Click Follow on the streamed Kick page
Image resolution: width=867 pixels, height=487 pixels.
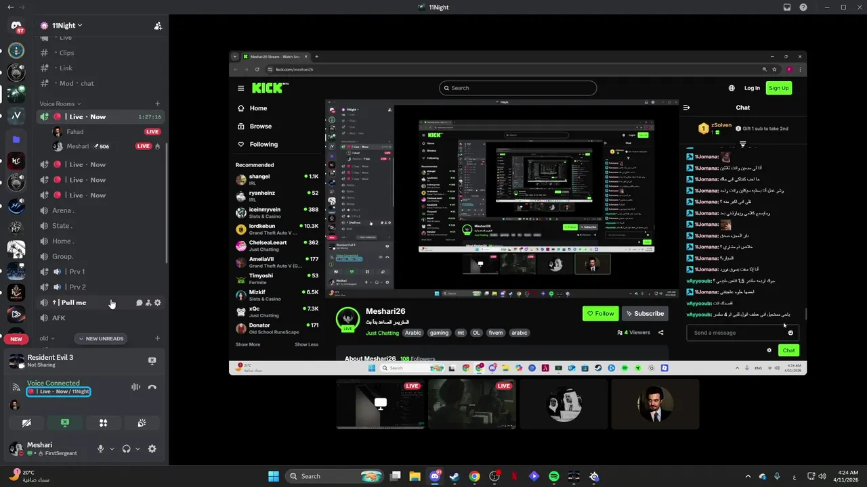pos(600,313)
